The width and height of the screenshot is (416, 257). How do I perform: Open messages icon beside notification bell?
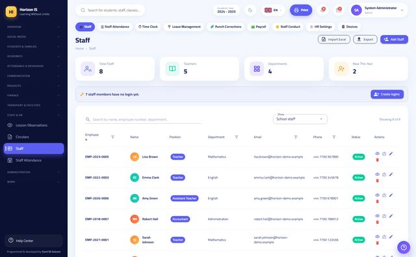click(x=339, y=10)
